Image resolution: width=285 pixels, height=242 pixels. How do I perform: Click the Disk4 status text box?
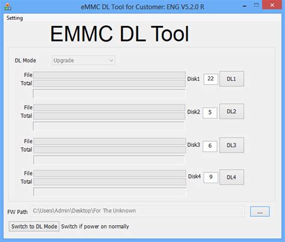(109, 192)
